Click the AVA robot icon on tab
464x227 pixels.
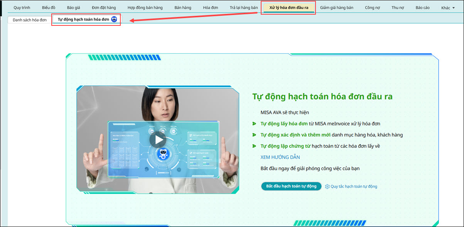(x=114, y=19)
